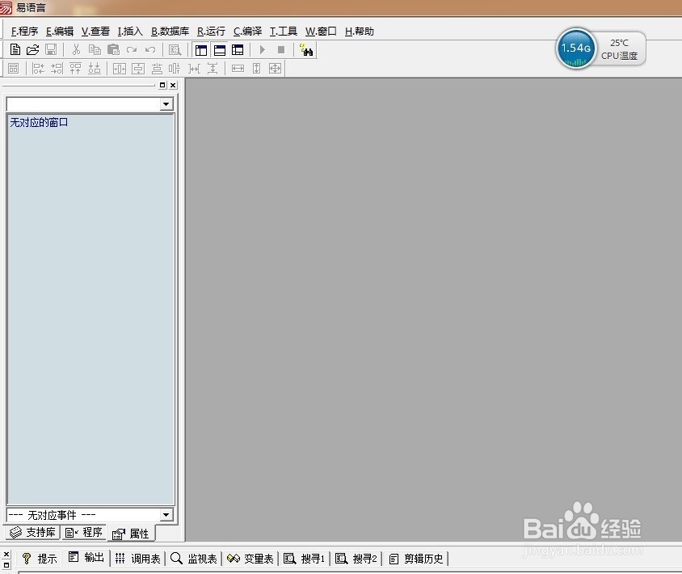
Task: Expand the 无对应事件 event dropdown
Action: 166,515
